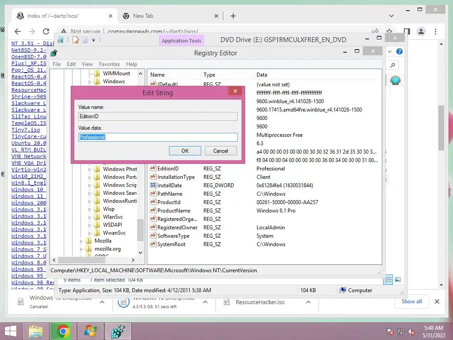Click the SystemRoot string value icon
This screenshot has height=340, width=453.
tap(153, 244)
